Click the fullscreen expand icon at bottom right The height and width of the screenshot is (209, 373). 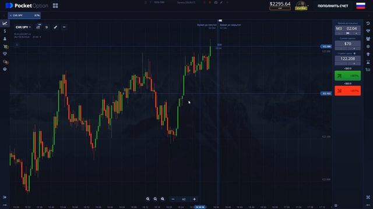click(x=368, y=197)
